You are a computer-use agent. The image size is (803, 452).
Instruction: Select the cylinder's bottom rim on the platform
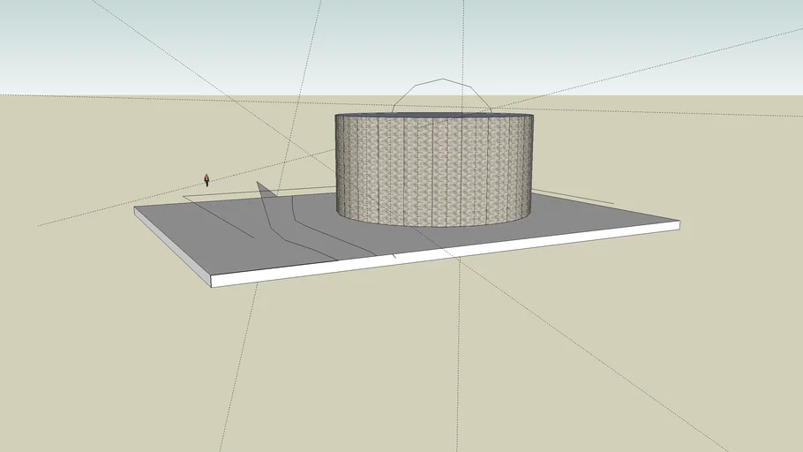434,226
